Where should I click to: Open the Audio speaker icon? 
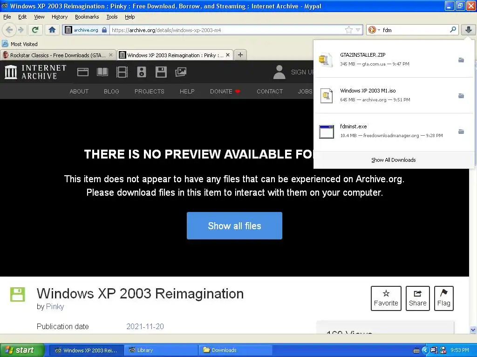142,72
